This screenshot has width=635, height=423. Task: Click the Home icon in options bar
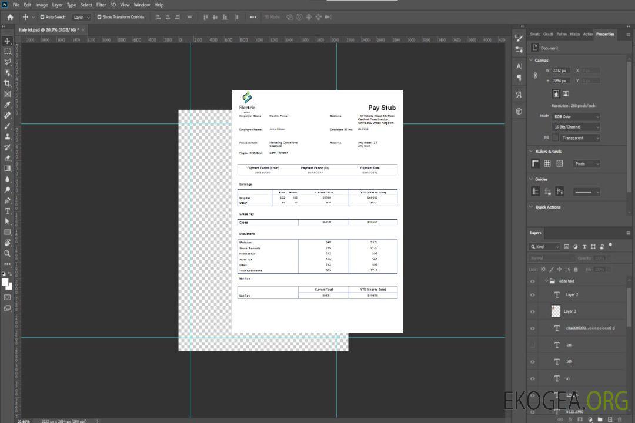click(10, 17)
